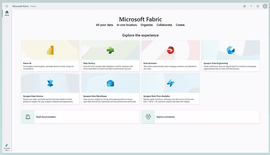The image size is (270, 155).
Task: Click the Data Science description about machine learning
Action: point(48,100)
